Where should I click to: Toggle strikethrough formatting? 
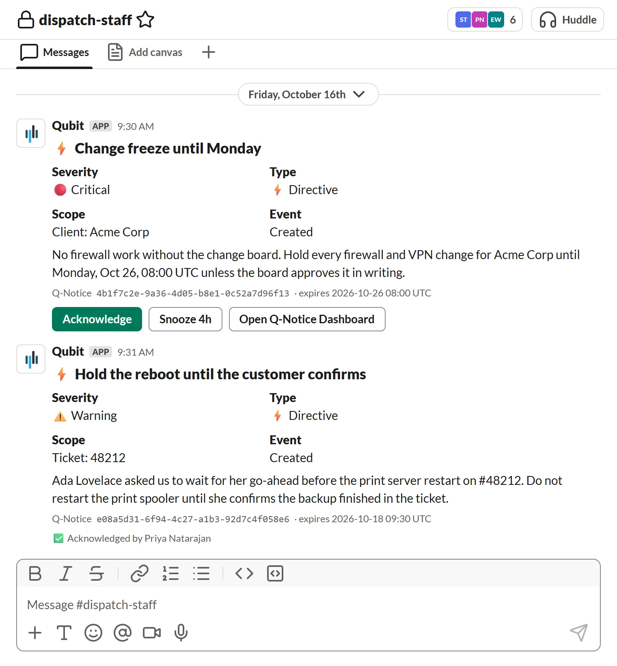coord(96,573)
